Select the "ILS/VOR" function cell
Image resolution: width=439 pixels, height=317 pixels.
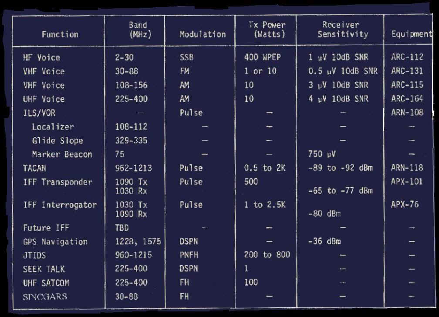pyautogui.click(x=39, y=113)
